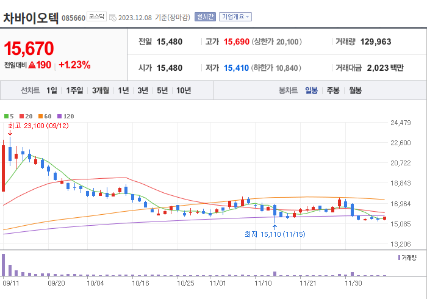Click the 시가 value 15,480
Screen dimensions: 427x299
(x=170, y=68)
